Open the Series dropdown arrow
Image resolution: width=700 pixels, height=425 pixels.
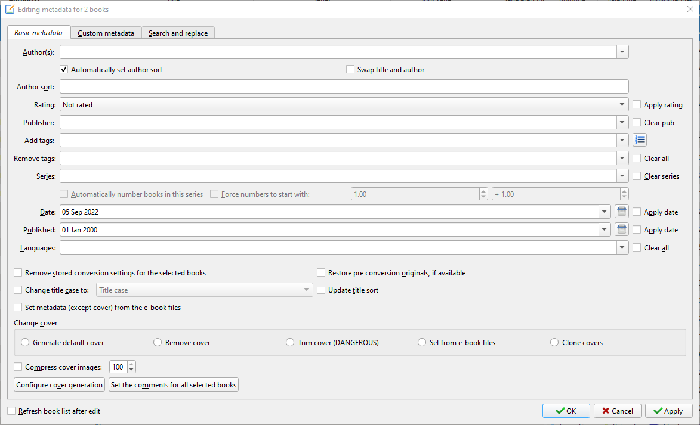pos(622,176)
